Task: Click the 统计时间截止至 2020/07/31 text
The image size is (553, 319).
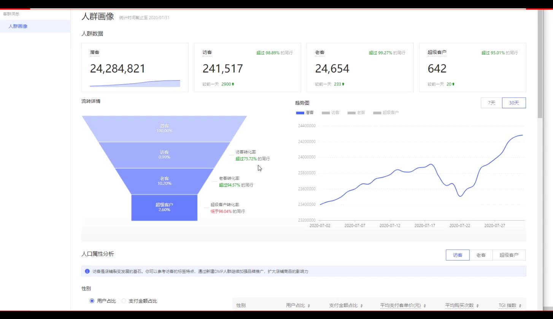Action: coord(144,18)
